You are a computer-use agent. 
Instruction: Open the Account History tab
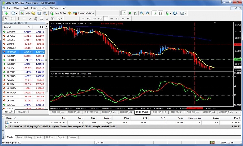click(24, 137)
